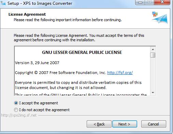Go back with the < Back button
The height and width of the screenshot is (134, 173).
pyautogui.click(x=99, y=124)
